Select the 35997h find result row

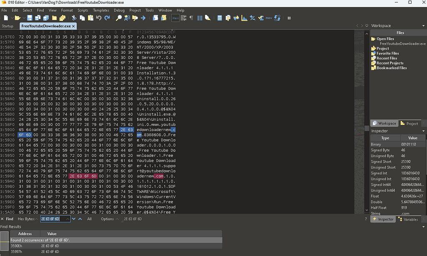coord(116,252)
